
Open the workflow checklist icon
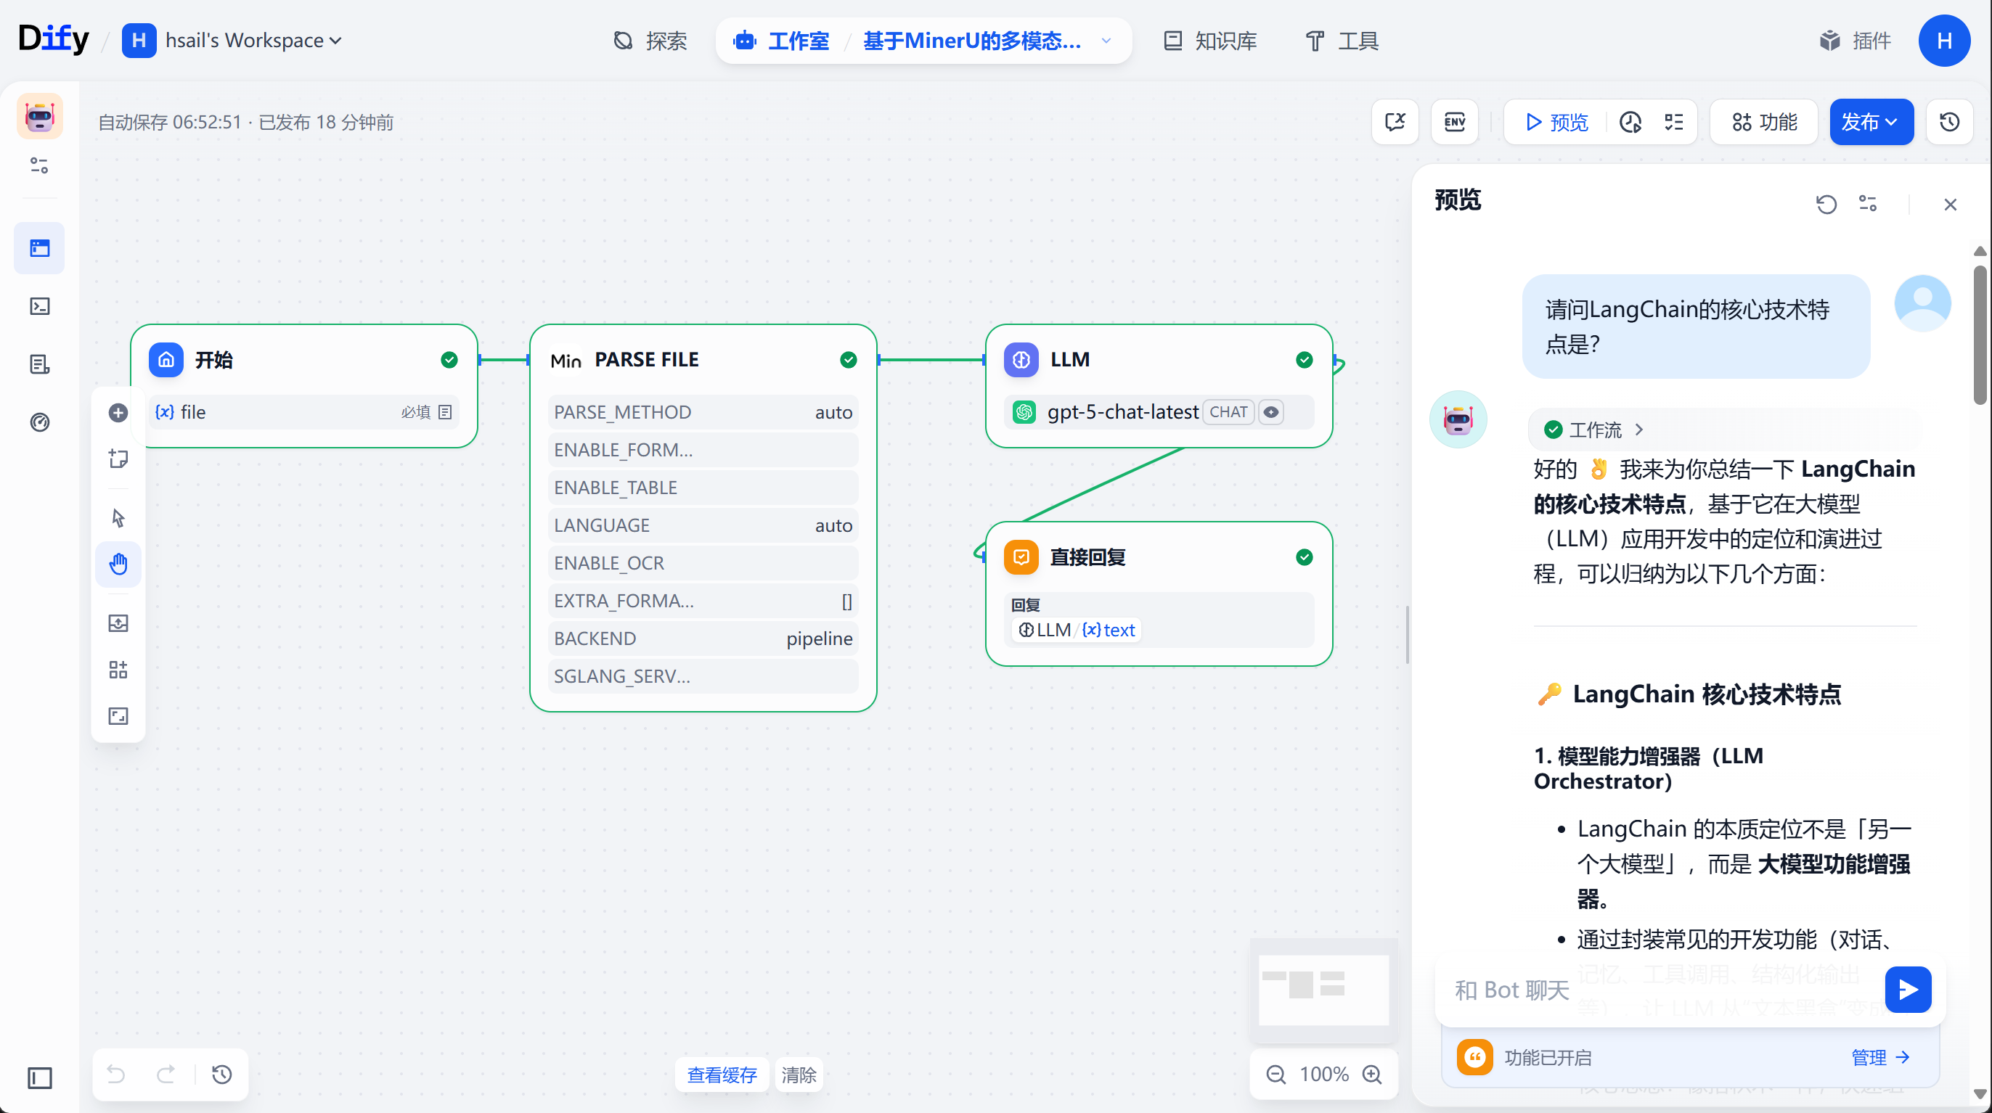click(x=1674, y=122)
